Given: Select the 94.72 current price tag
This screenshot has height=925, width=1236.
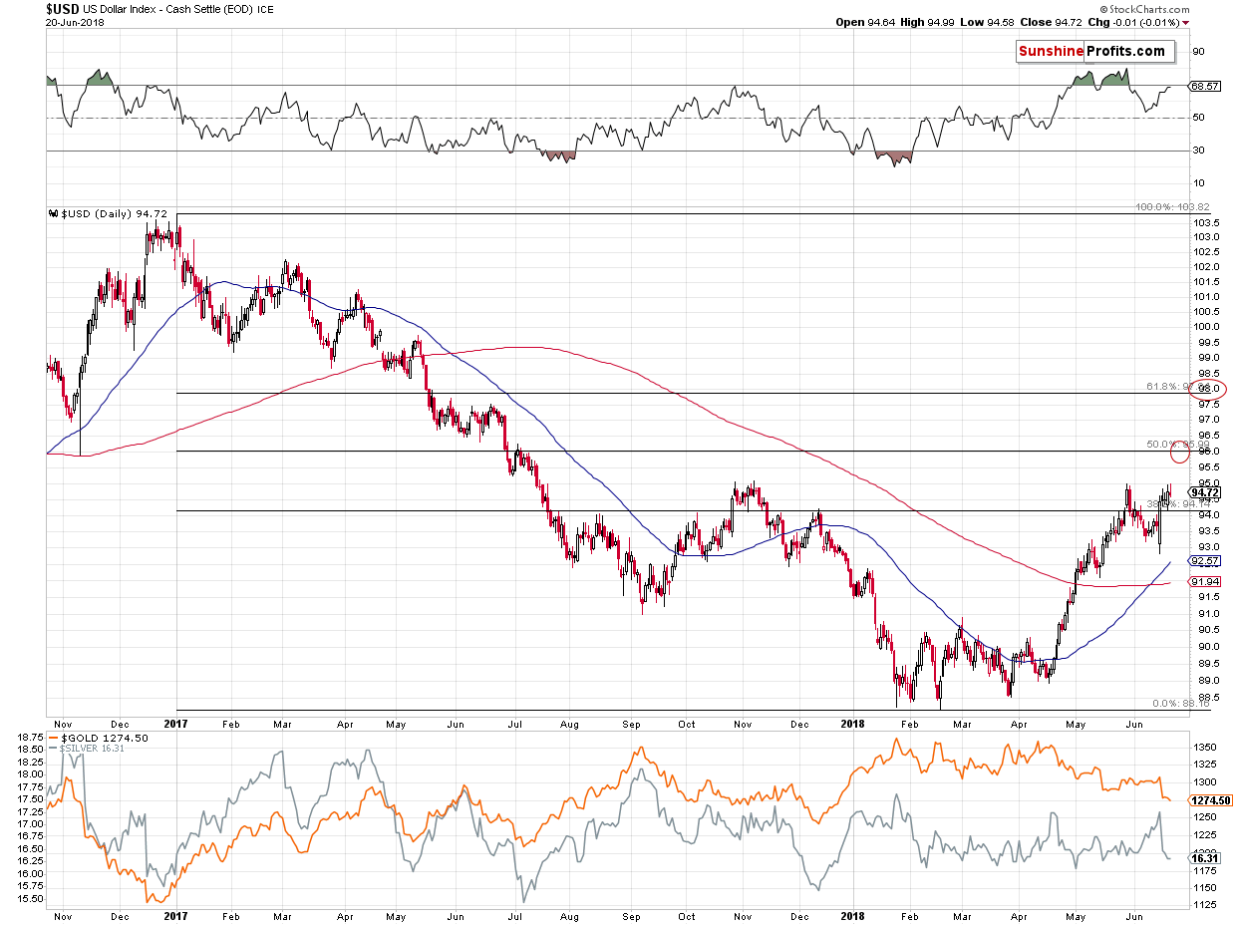Looking at the screenshot, I should [1205, 491].
